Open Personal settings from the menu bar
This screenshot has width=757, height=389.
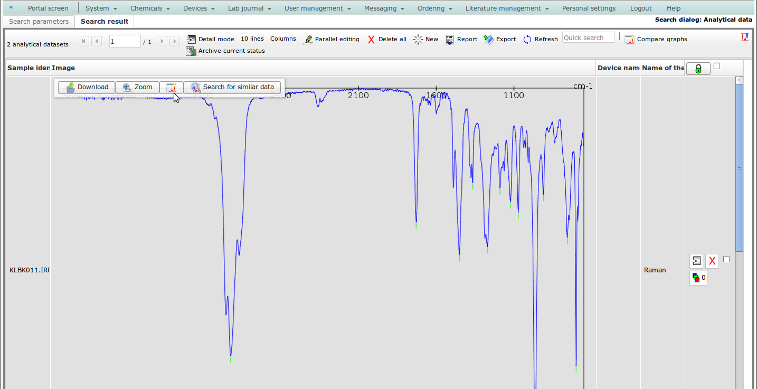[589, 8]
